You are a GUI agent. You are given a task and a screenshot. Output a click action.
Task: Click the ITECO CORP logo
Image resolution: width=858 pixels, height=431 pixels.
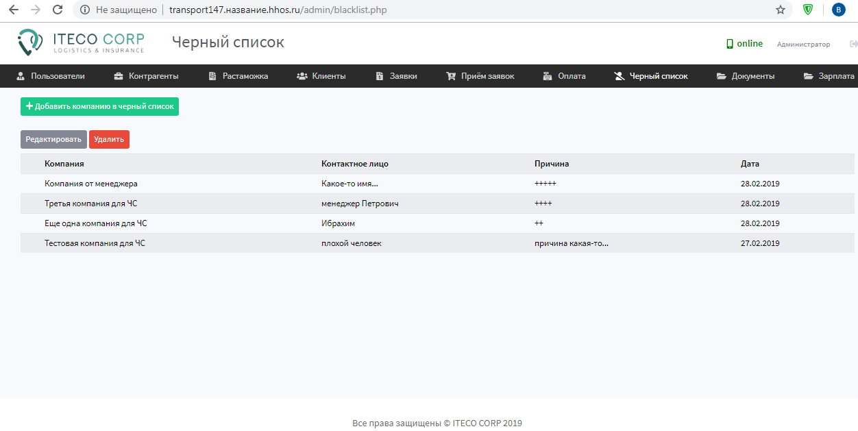[x=81, y=42]
